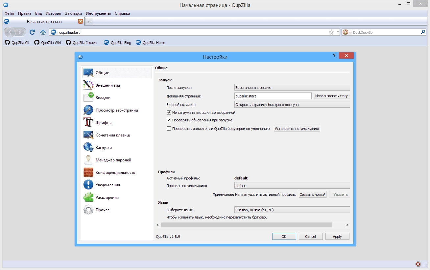The width and height of the screenshot is (430, 270).
Task: Open the Прочее settings category
Action: click(117, 210)
